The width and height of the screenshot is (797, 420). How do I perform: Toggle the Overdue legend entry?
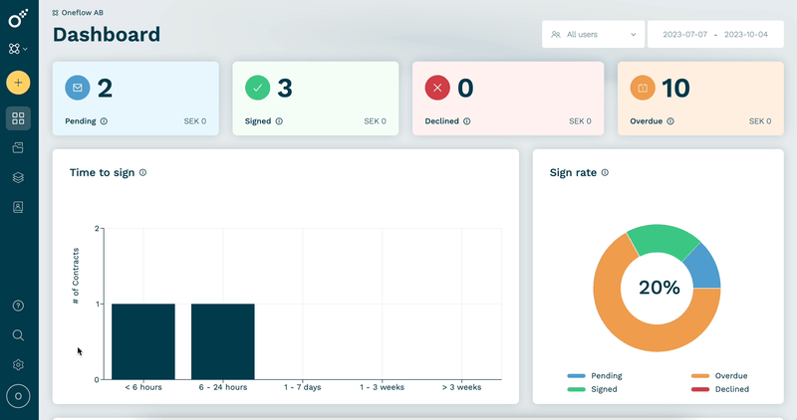click(719, 376)
